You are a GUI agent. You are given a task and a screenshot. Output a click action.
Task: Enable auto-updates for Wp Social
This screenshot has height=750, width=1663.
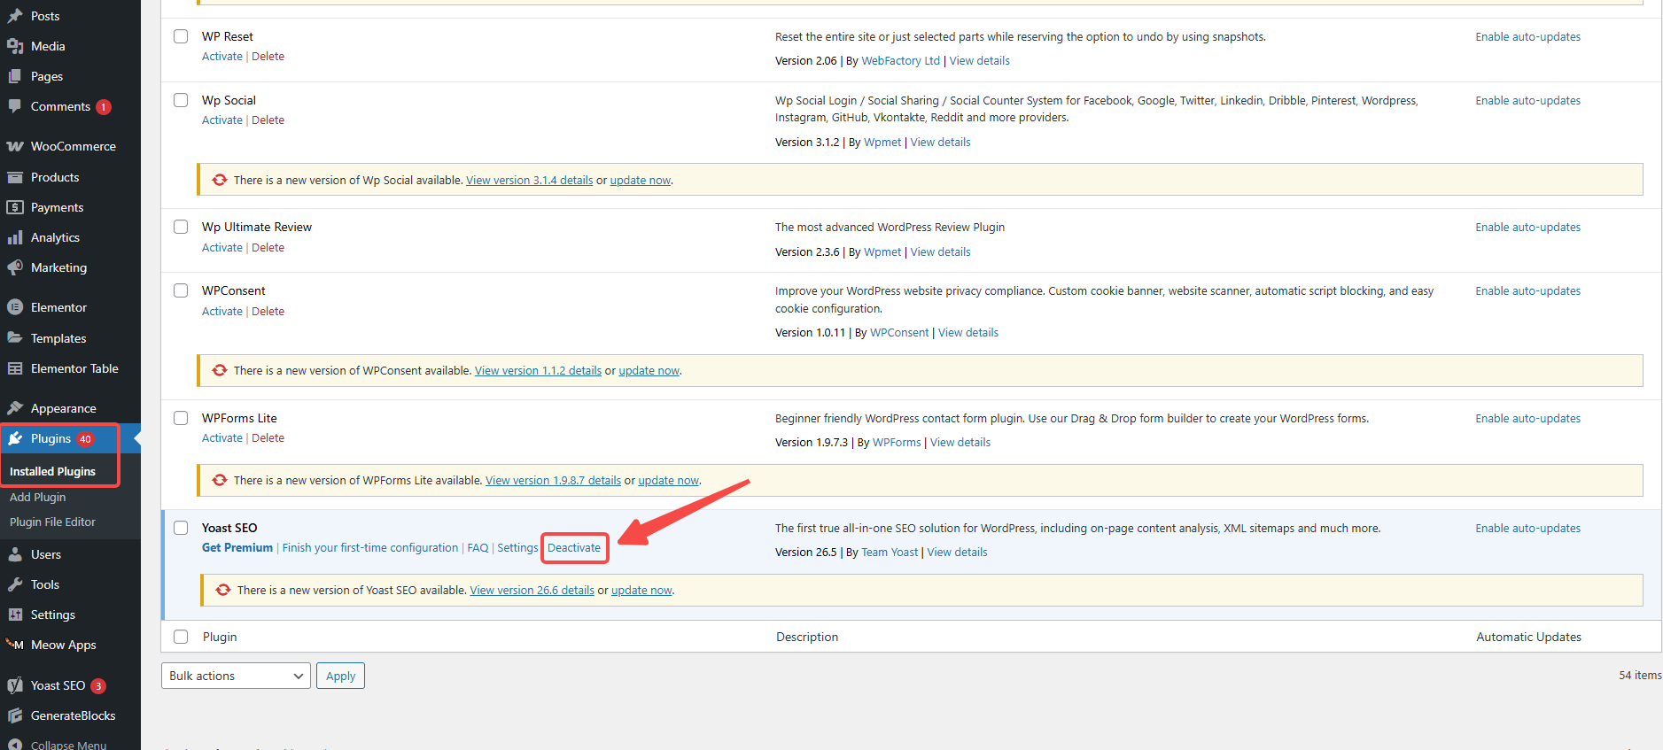[x=1527, y=100]
